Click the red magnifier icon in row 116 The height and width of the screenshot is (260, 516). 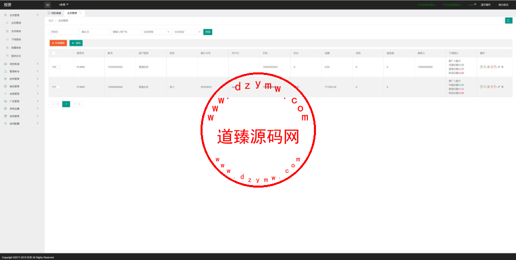coord(485,67)
